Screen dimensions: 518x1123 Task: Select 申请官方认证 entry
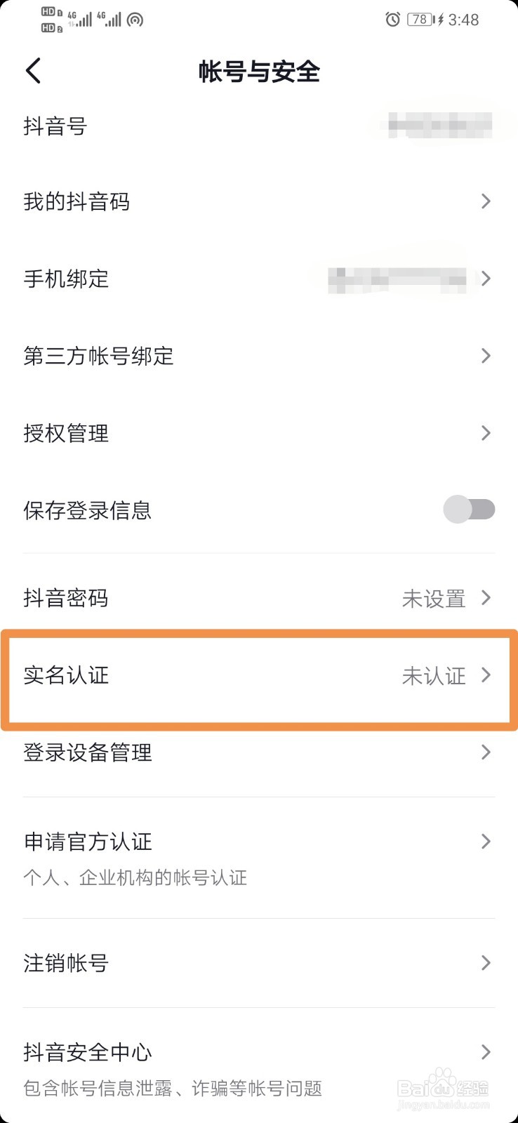click(259, 858)
